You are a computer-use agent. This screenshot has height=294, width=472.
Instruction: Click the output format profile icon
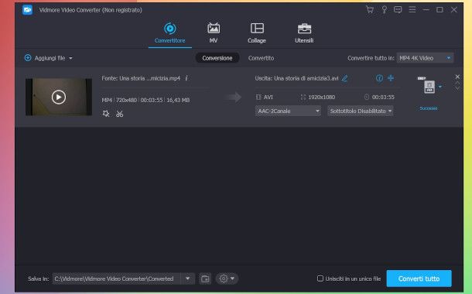click(429, 87)
